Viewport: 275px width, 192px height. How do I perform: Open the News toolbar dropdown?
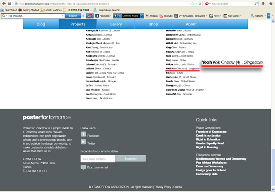215,16
